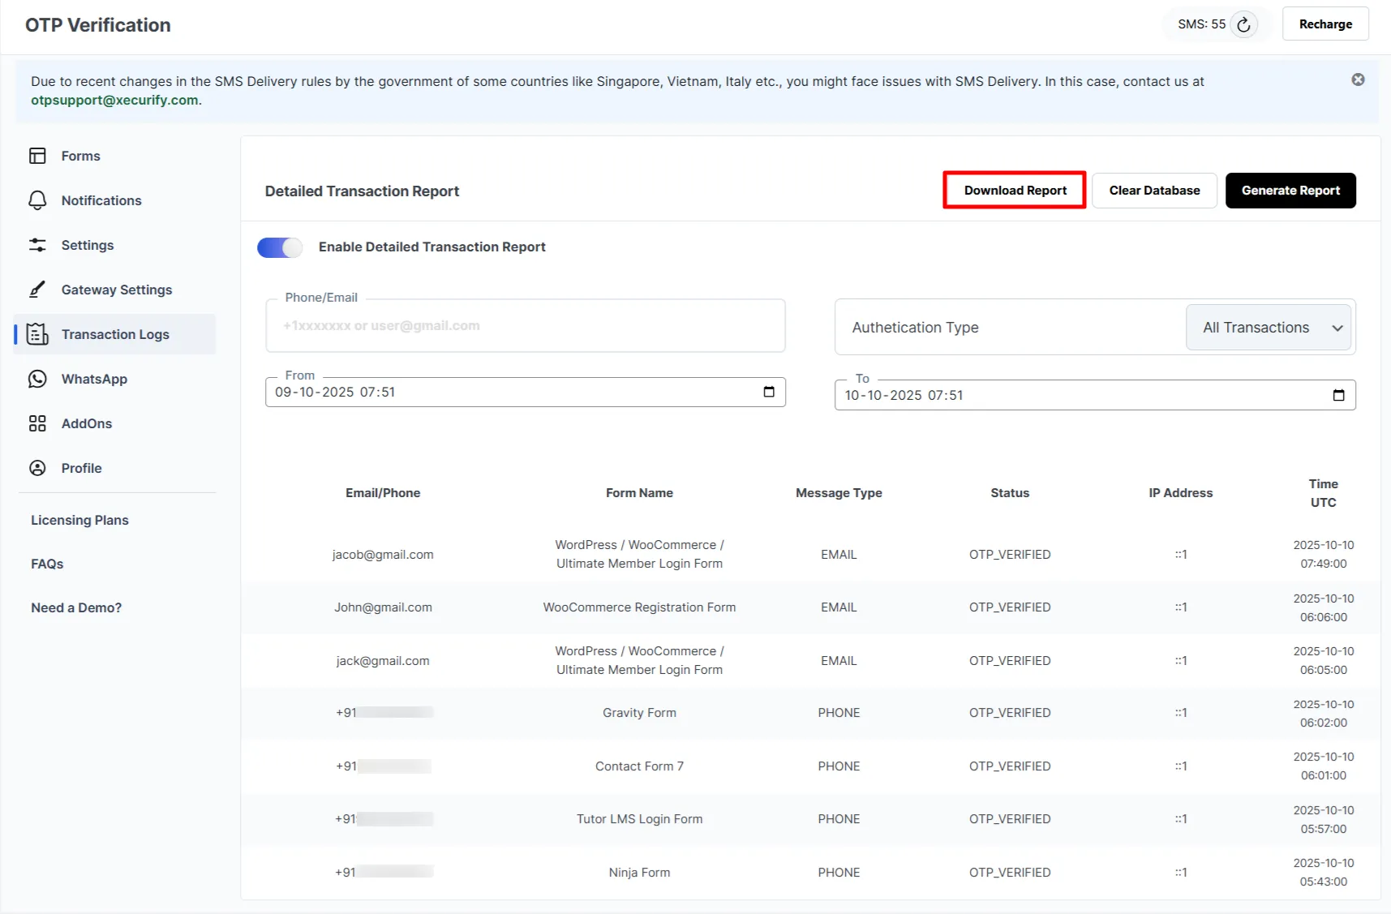Image resolution: width=1391 pixels, height=914 pixels.
Task: Click the WhatsApp icon in the sidebar
Action: coord(38,379)
